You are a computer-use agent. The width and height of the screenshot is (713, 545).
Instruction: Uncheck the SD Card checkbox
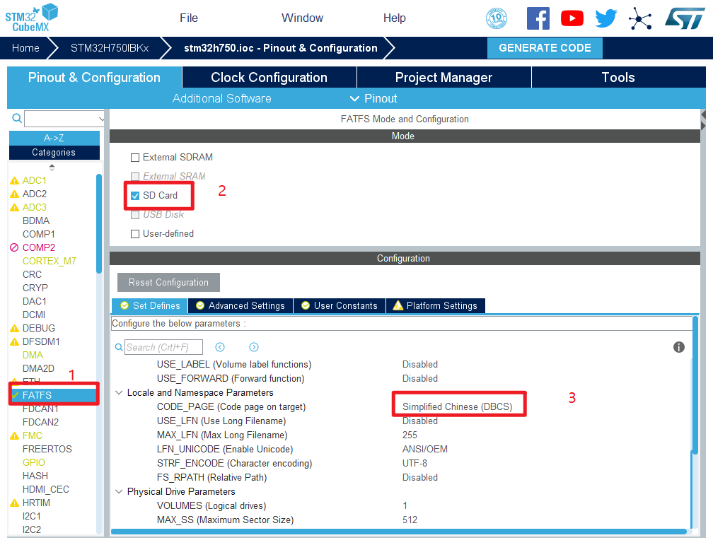tap(135, 196)
